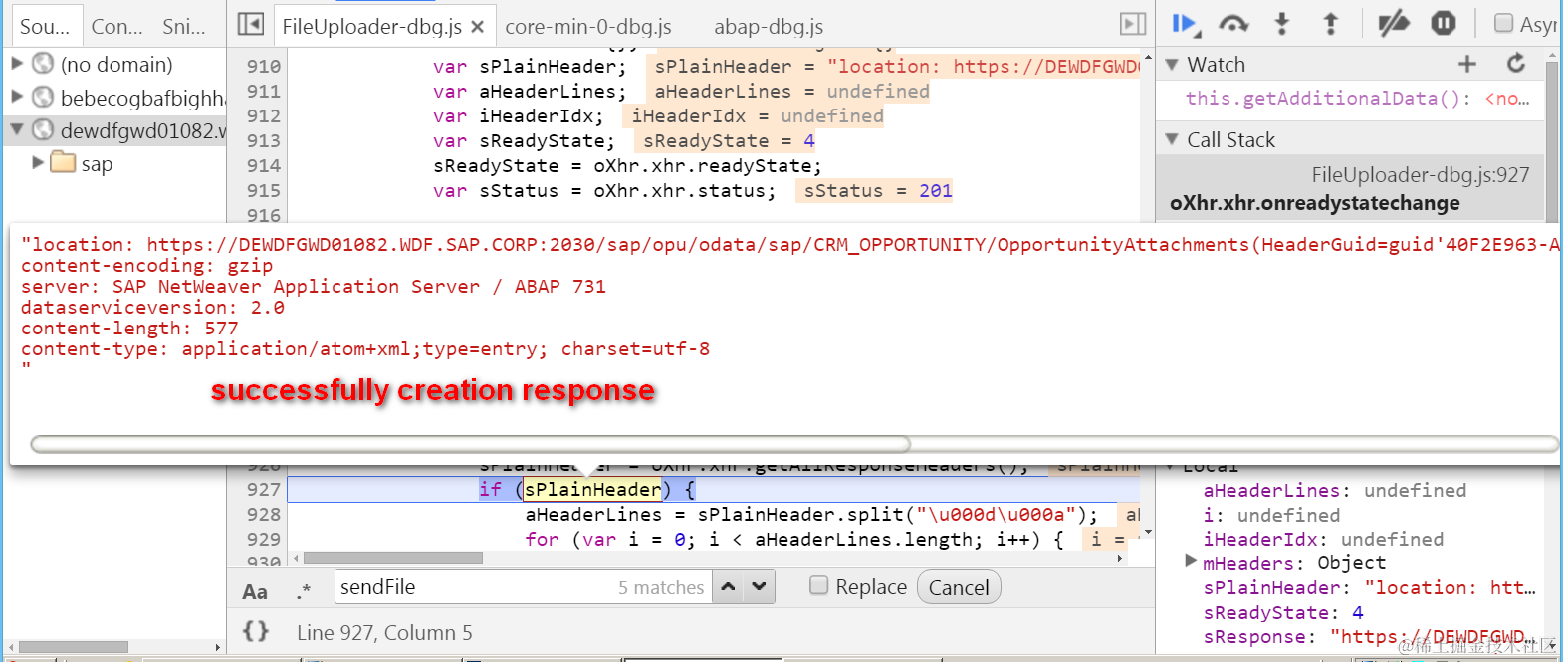The height and width of the screenshot is (662, 1563).
Task: Click line number 915 gutter
Action: (x=264, y=190)
